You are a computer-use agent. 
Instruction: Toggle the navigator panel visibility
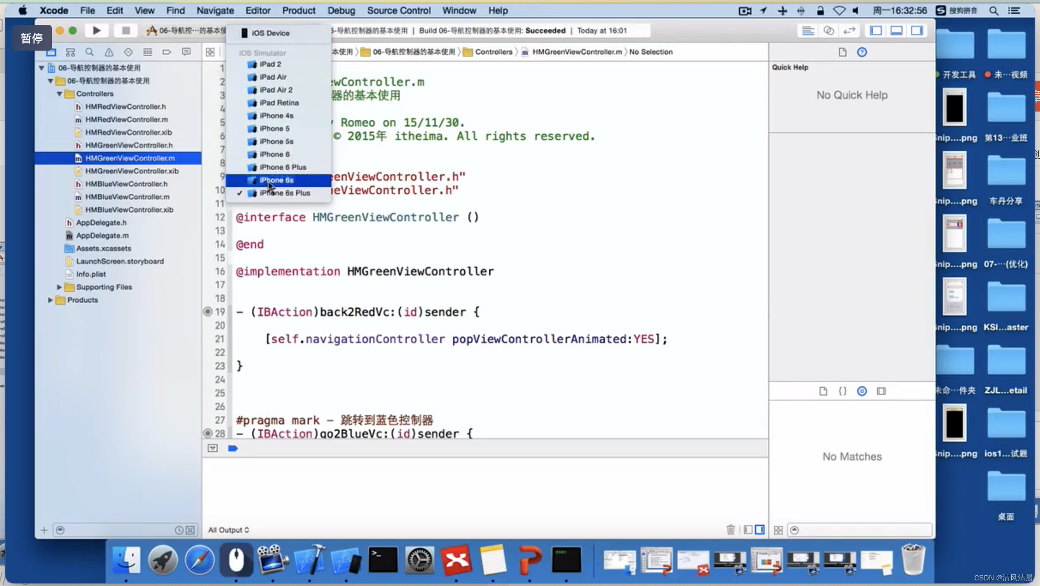876,30
